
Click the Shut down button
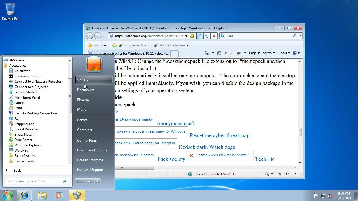(84, 181)
